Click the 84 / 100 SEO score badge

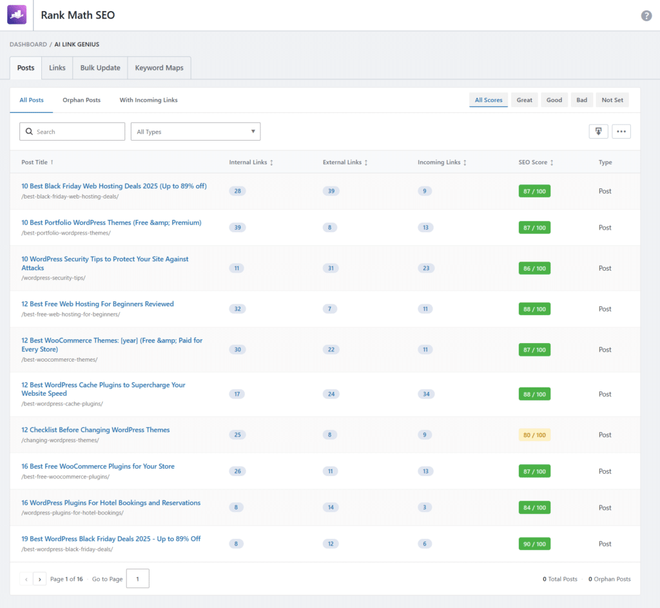click(x=534, y=508)
